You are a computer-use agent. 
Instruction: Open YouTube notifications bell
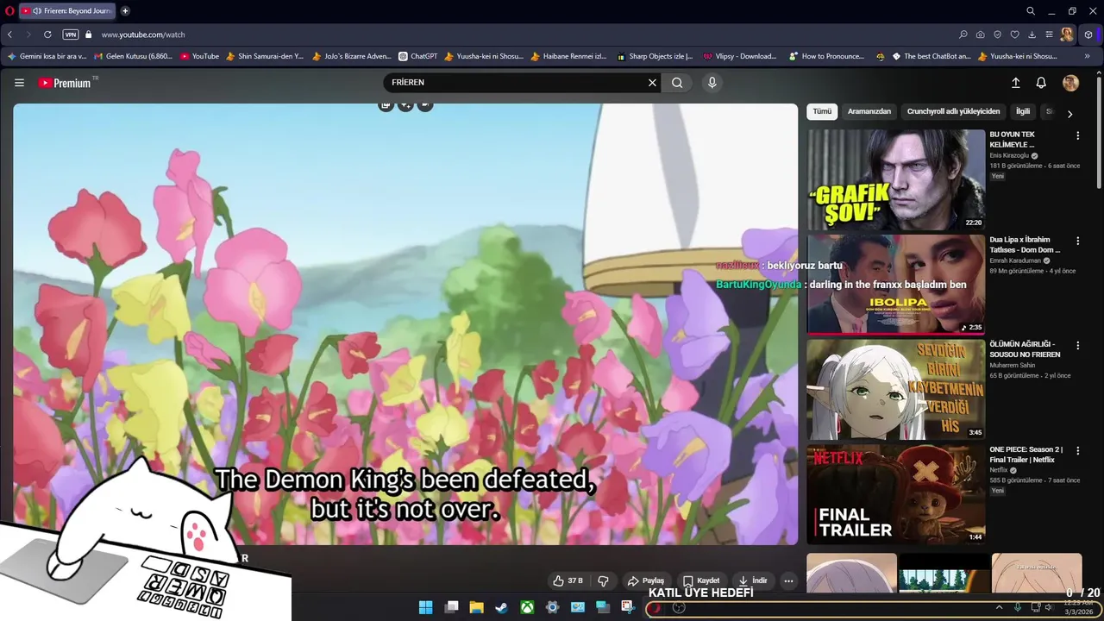pos(1041,83)
